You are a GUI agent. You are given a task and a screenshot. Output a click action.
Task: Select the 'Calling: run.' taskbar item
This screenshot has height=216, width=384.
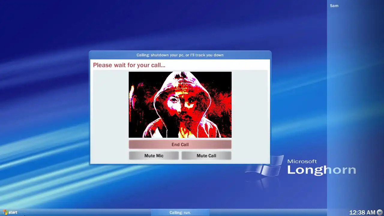pyautogui.click(x=180, y=212)
